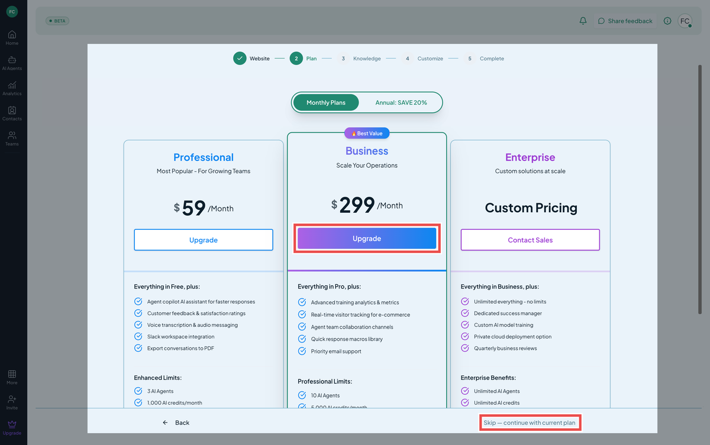Screen dimensions: 710x445
Task: Open Home from the sidebar
Action: tap(12, 38)
